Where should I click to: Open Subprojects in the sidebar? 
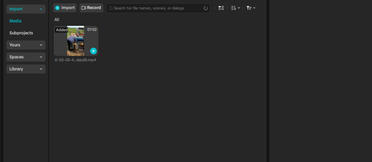21,33
